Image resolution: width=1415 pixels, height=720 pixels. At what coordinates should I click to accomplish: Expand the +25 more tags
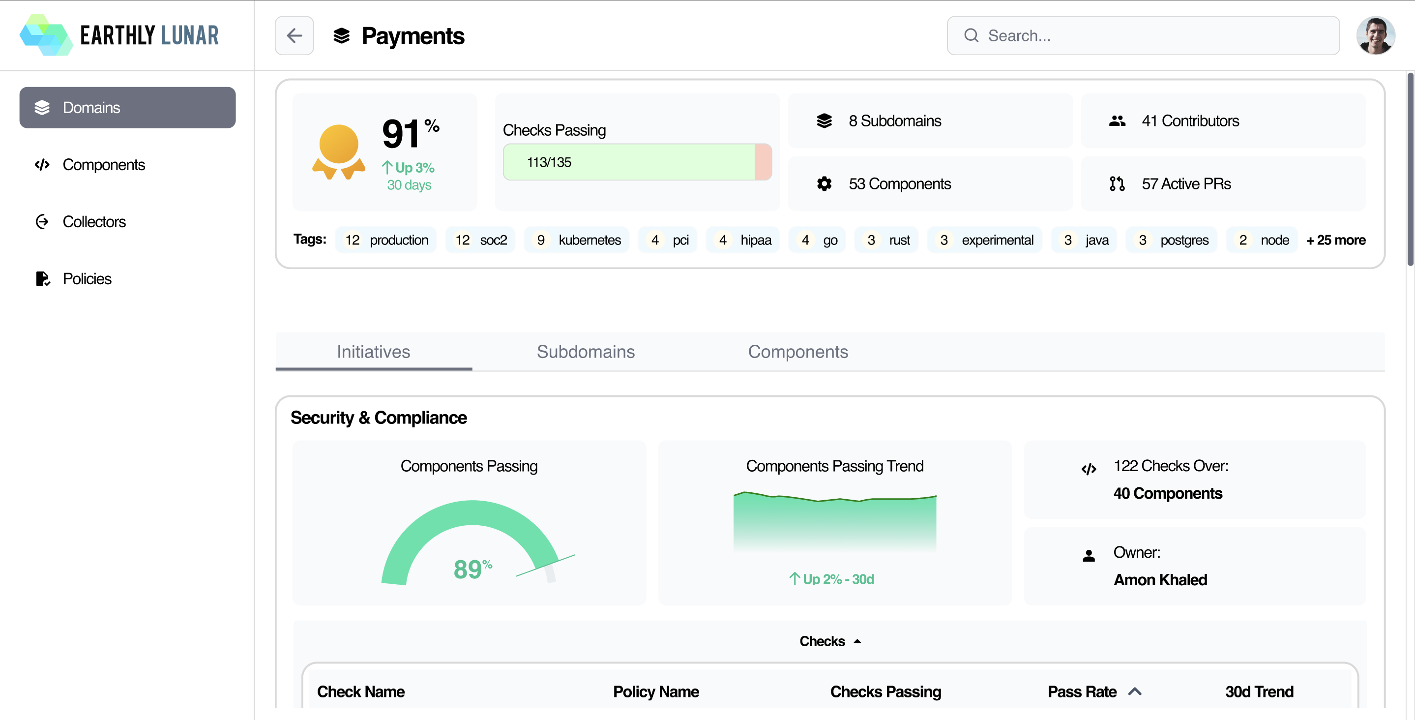(1336, 240)
